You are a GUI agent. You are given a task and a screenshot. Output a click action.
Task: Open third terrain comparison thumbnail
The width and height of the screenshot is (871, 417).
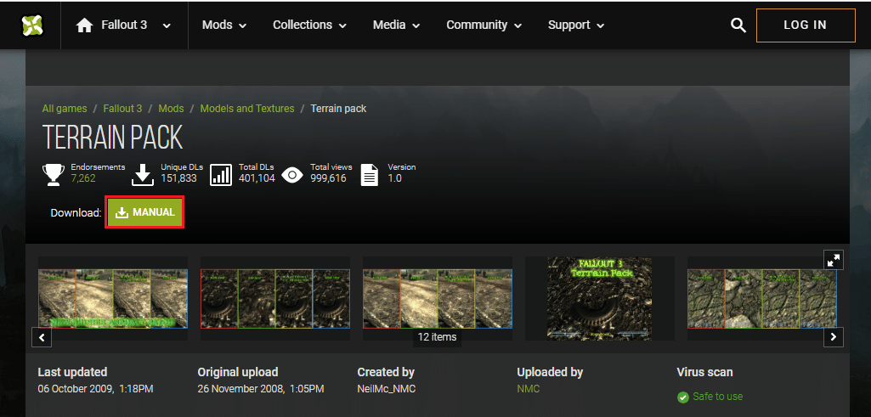click(438, 298)
